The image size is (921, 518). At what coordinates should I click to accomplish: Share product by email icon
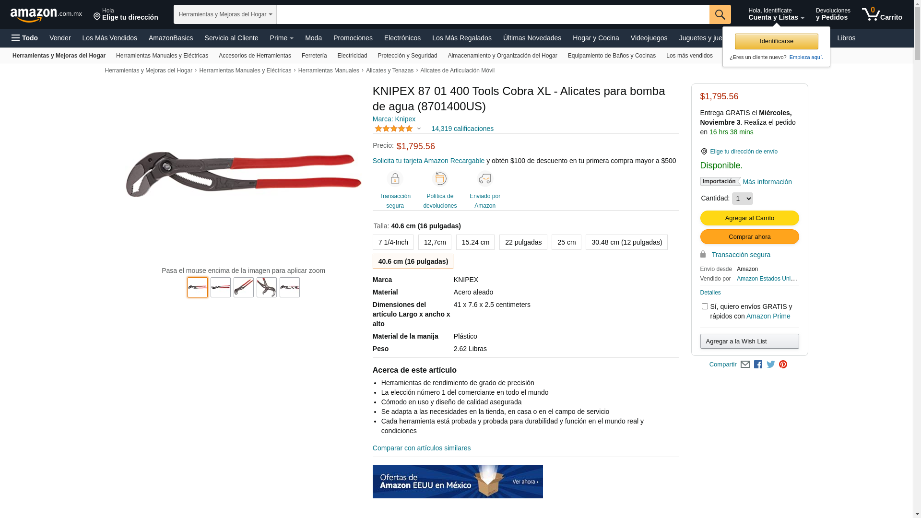745,365
